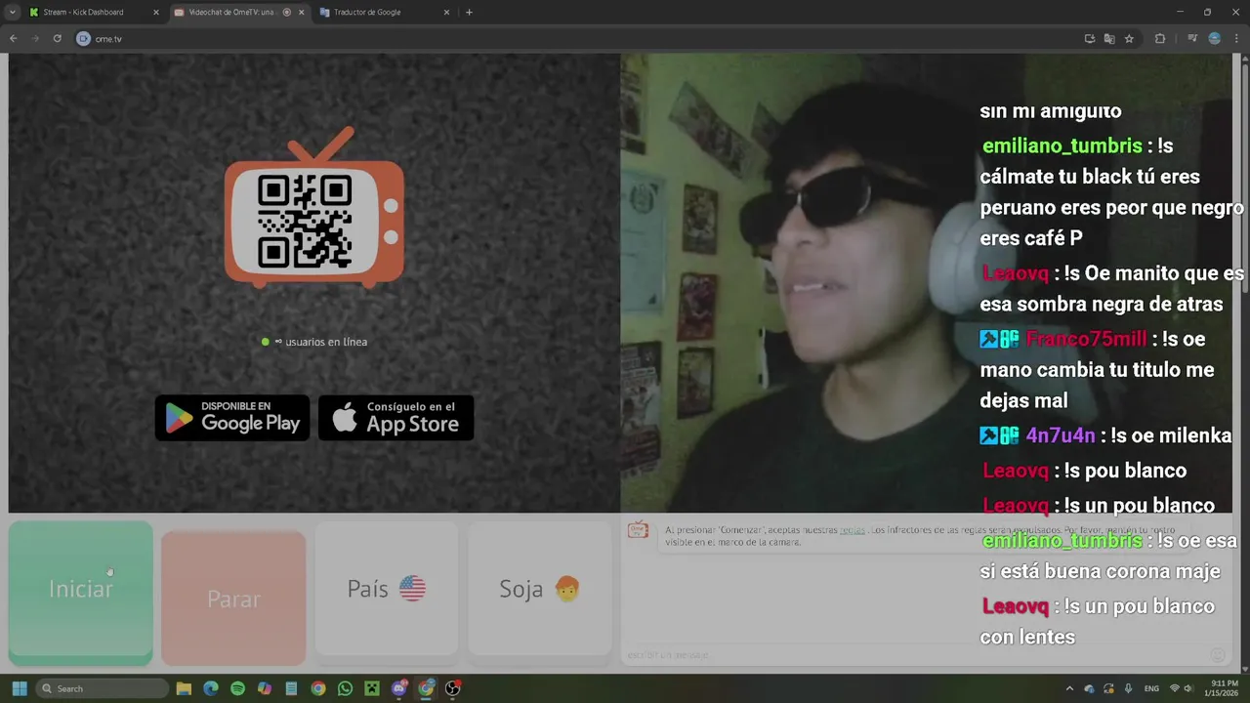Viewport: 1250px width, 703px height.
Task: Go back in the browser
Action: coord(14,38)
